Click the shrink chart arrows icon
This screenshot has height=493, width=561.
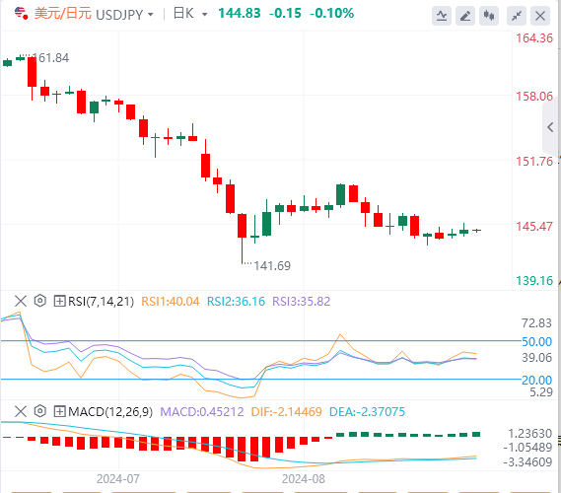click(517, 16)
